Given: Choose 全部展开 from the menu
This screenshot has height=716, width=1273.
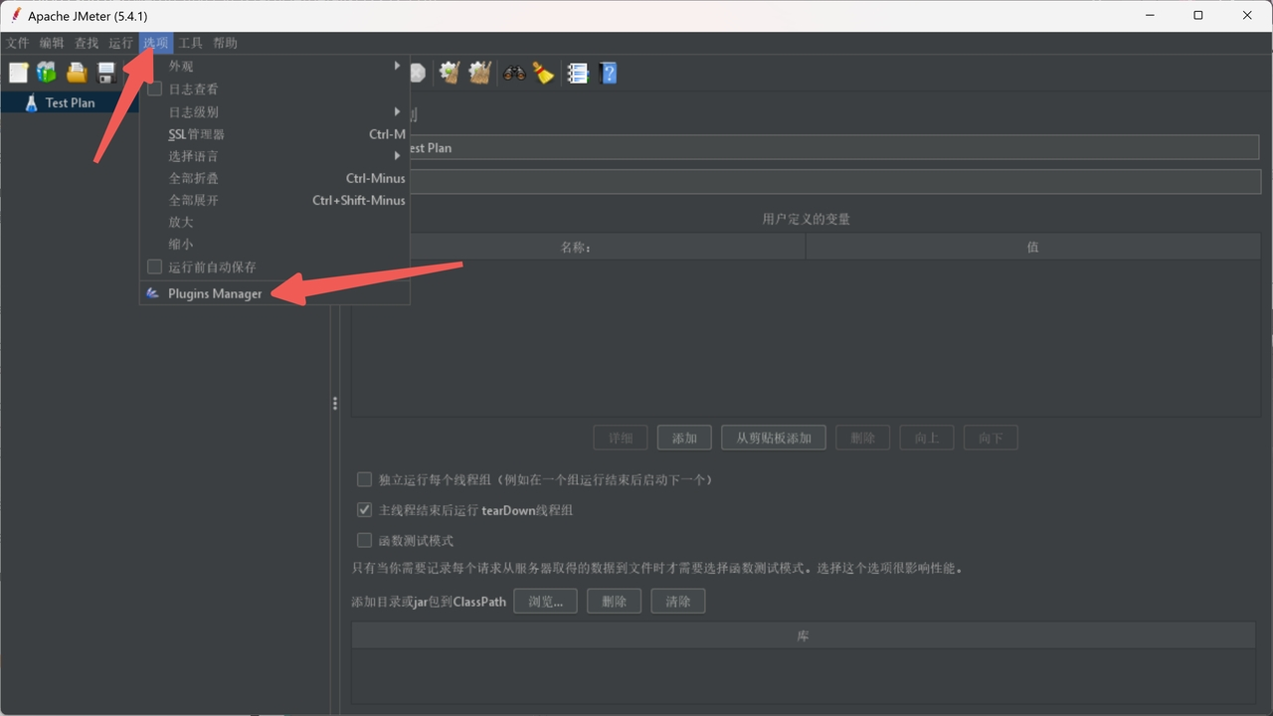Looking at the screenshot, I should point(274,200).
